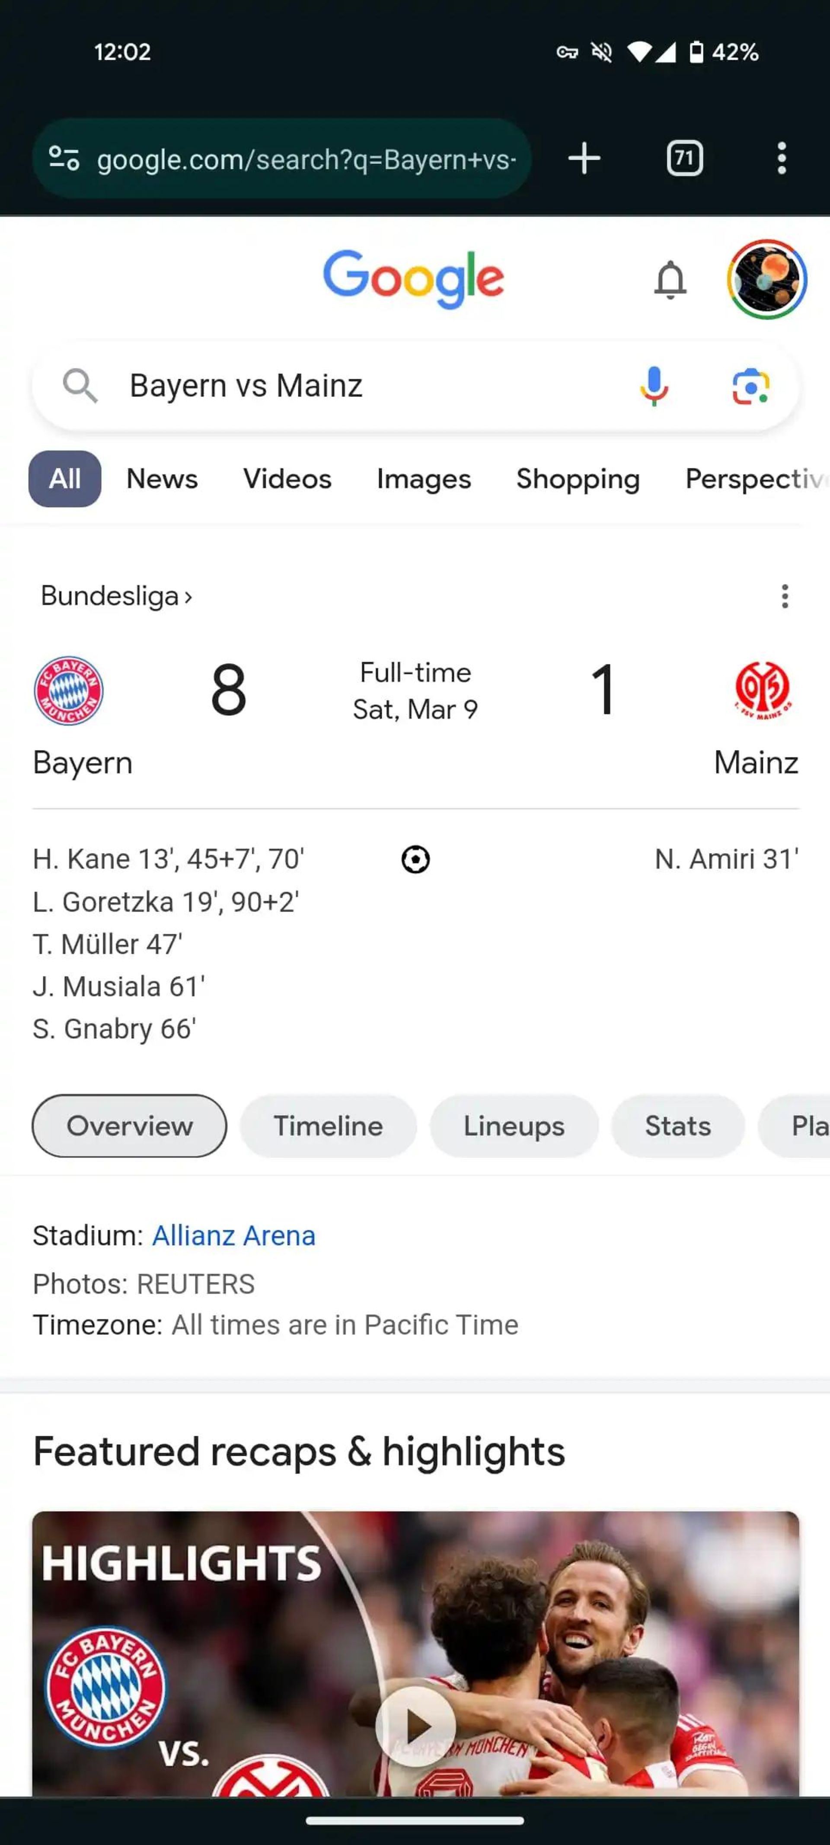Tap the Bayern Munich club crest
This screenshot has height=1845, width=830.
69,691
